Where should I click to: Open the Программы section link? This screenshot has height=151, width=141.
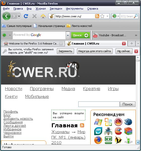point(42,89)
